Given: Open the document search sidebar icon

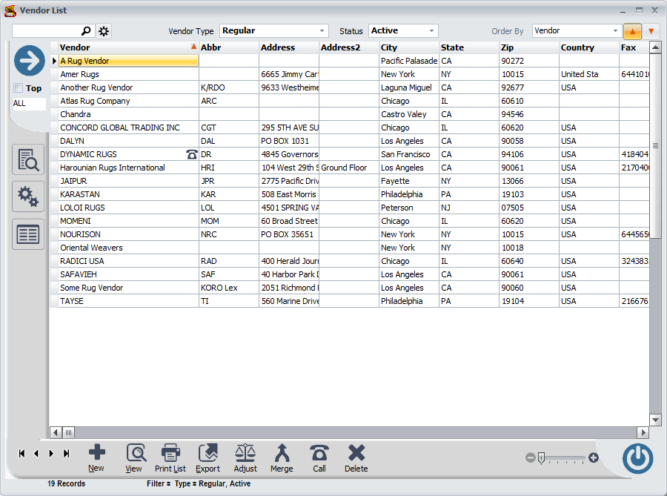Looking at the screenshot, I should pyautogui.click(x=28, y=159).
